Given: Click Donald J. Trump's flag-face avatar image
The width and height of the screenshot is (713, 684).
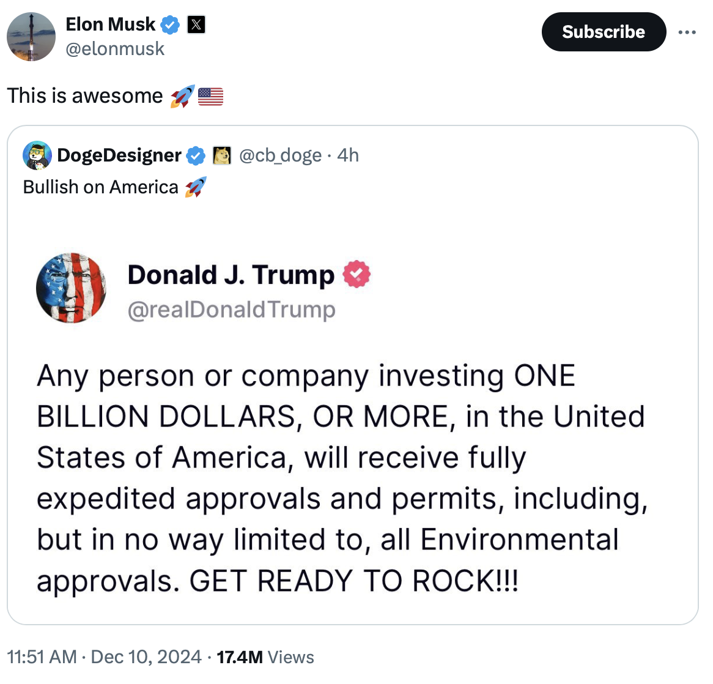Looking at the screenshot, I should 71,288.
